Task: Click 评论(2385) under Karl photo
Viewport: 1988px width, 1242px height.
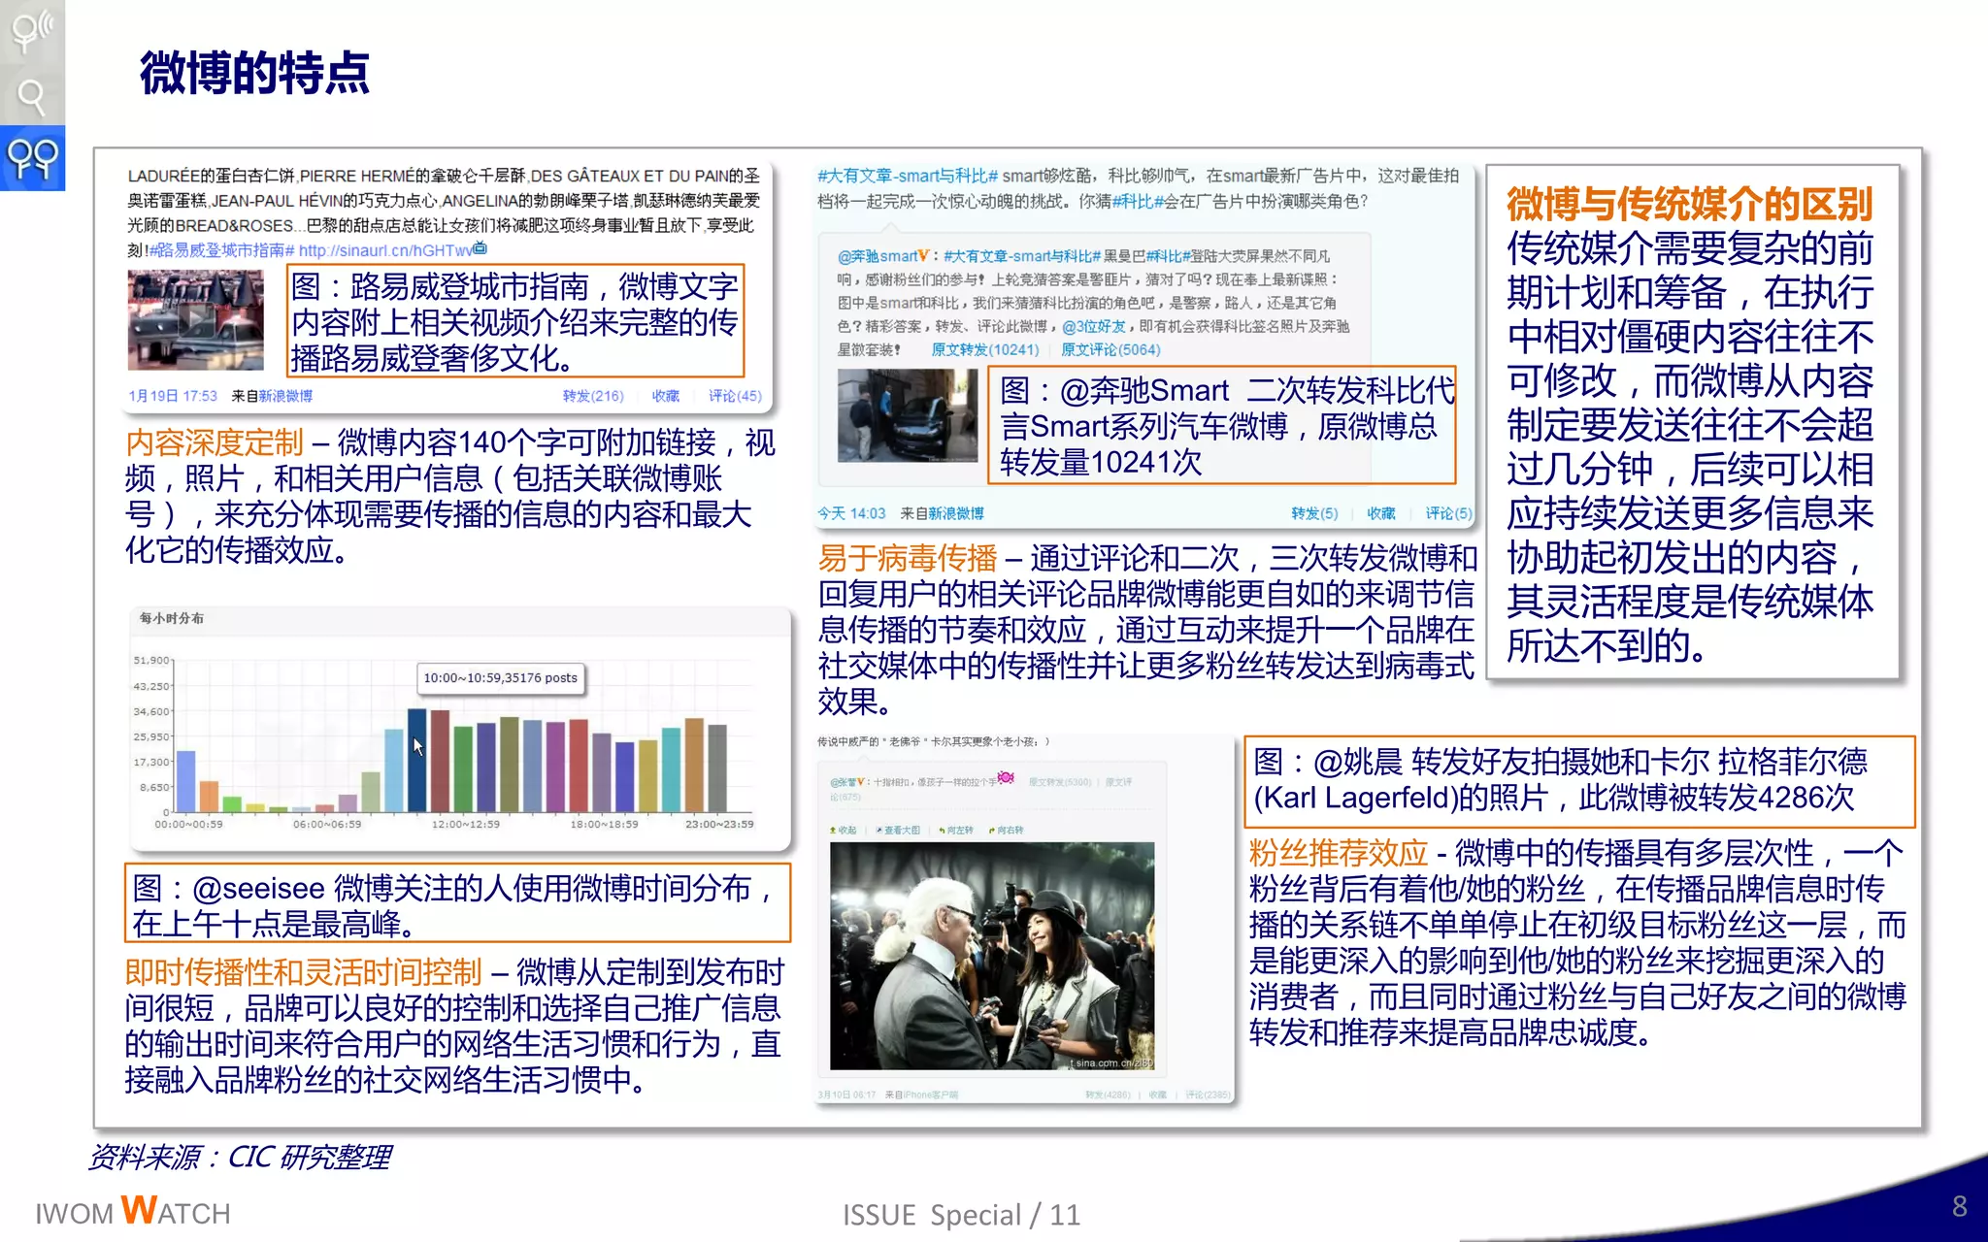Action: click(1208, 1095)
